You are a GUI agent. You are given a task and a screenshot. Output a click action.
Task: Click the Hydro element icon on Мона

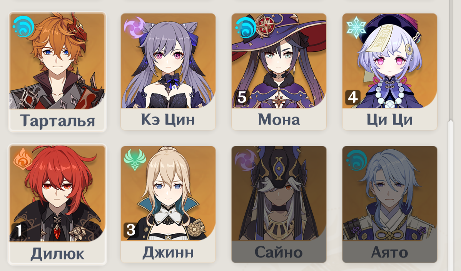(246, 28)
